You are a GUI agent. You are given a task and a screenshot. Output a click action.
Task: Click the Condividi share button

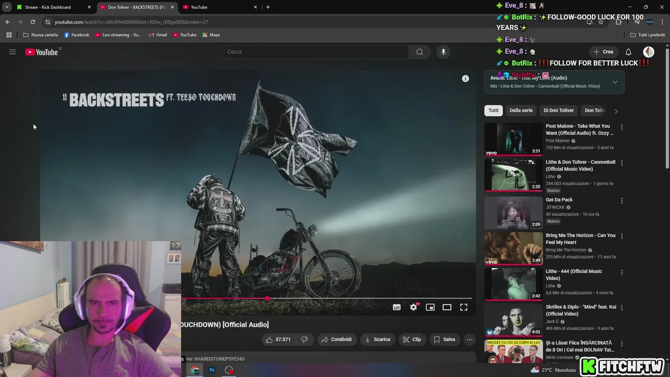336,339
